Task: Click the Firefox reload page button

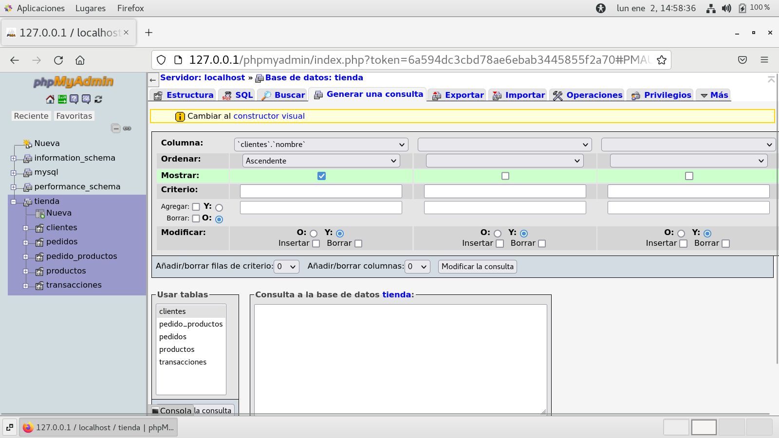Action: [x=58, y=60]
